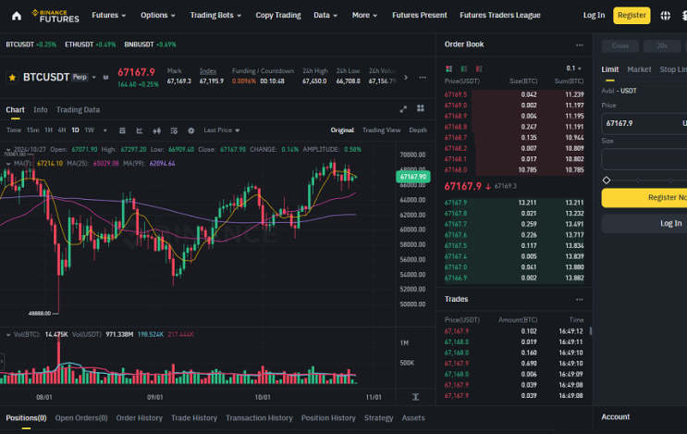The image size is (687, 434).
Task: Open more time intervals dropdown
Action: pos(104,130)
